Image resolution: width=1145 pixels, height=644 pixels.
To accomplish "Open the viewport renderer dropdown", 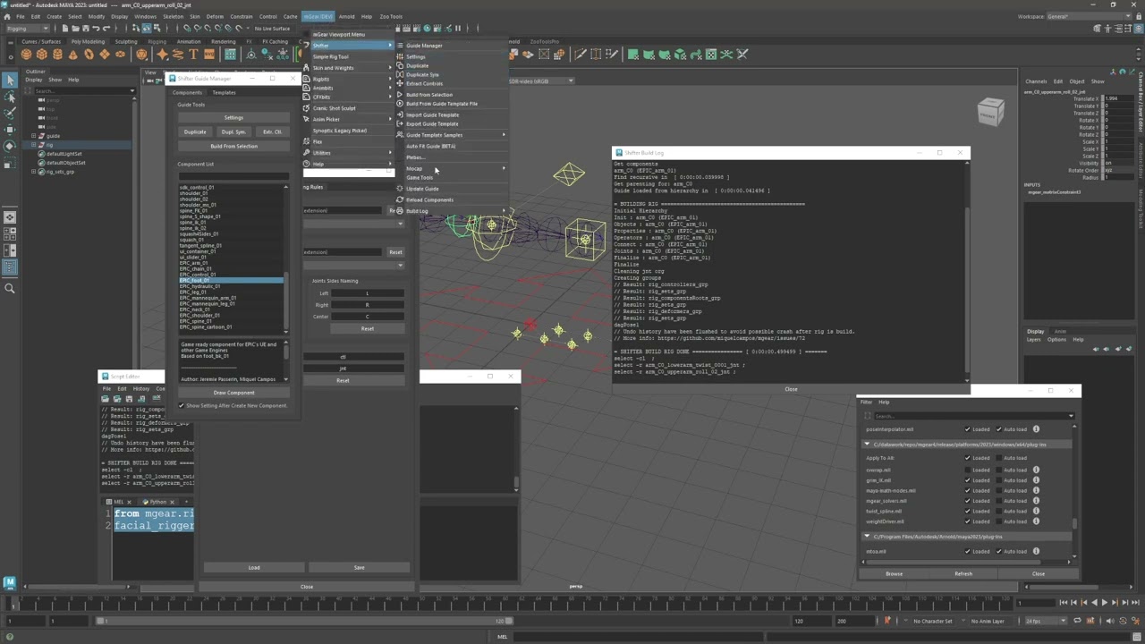I will [x=570, y=80].
